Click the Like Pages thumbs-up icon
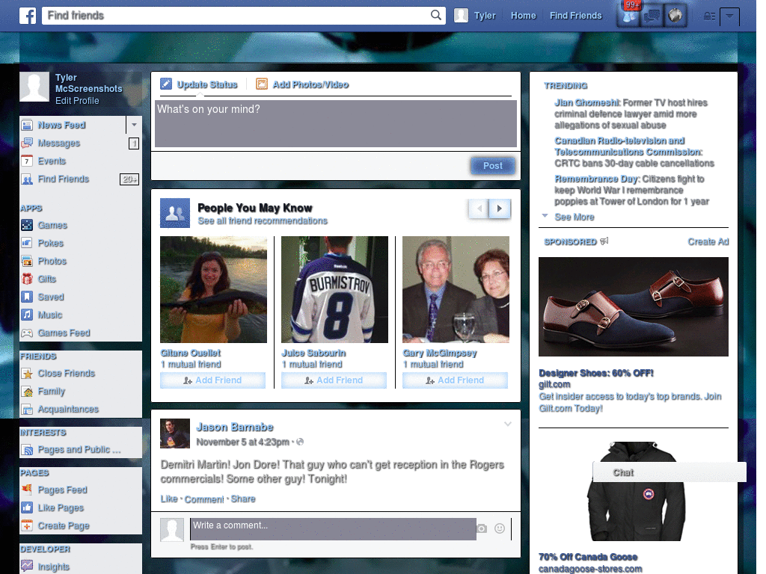This screenshot has width=766, height=574. point(28,507)
